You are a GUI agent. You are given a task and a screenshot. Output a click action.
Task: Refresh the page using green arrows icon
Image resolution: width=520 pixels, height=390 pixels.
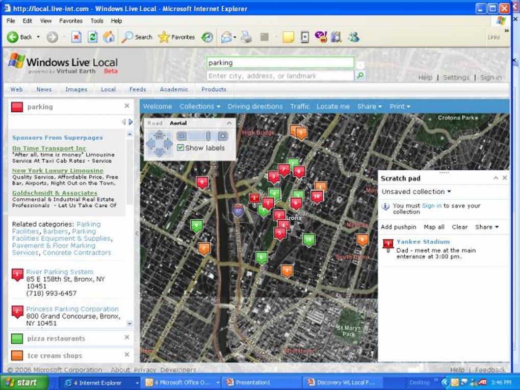(x=92, y=37)
